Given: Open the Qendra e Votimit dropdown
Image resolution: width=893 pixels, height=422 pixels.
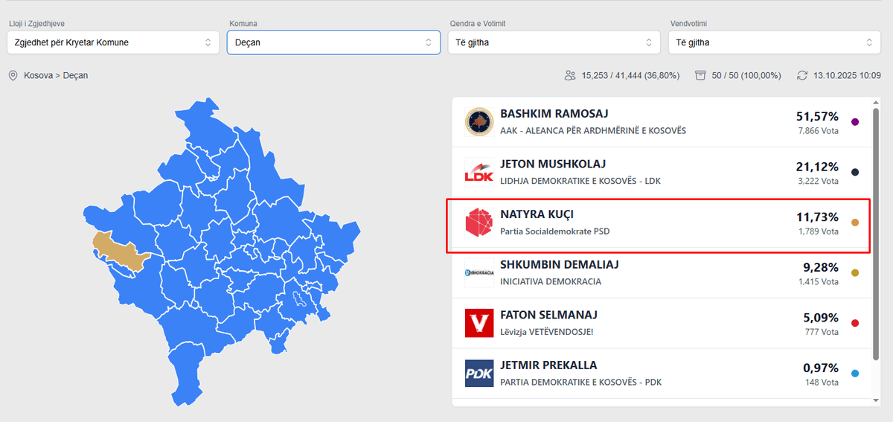Looking at the screenshot, I should tap(554, 42).
